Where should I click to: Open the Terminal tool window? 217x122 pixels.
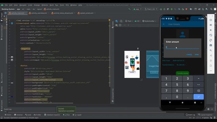[18, 115]
